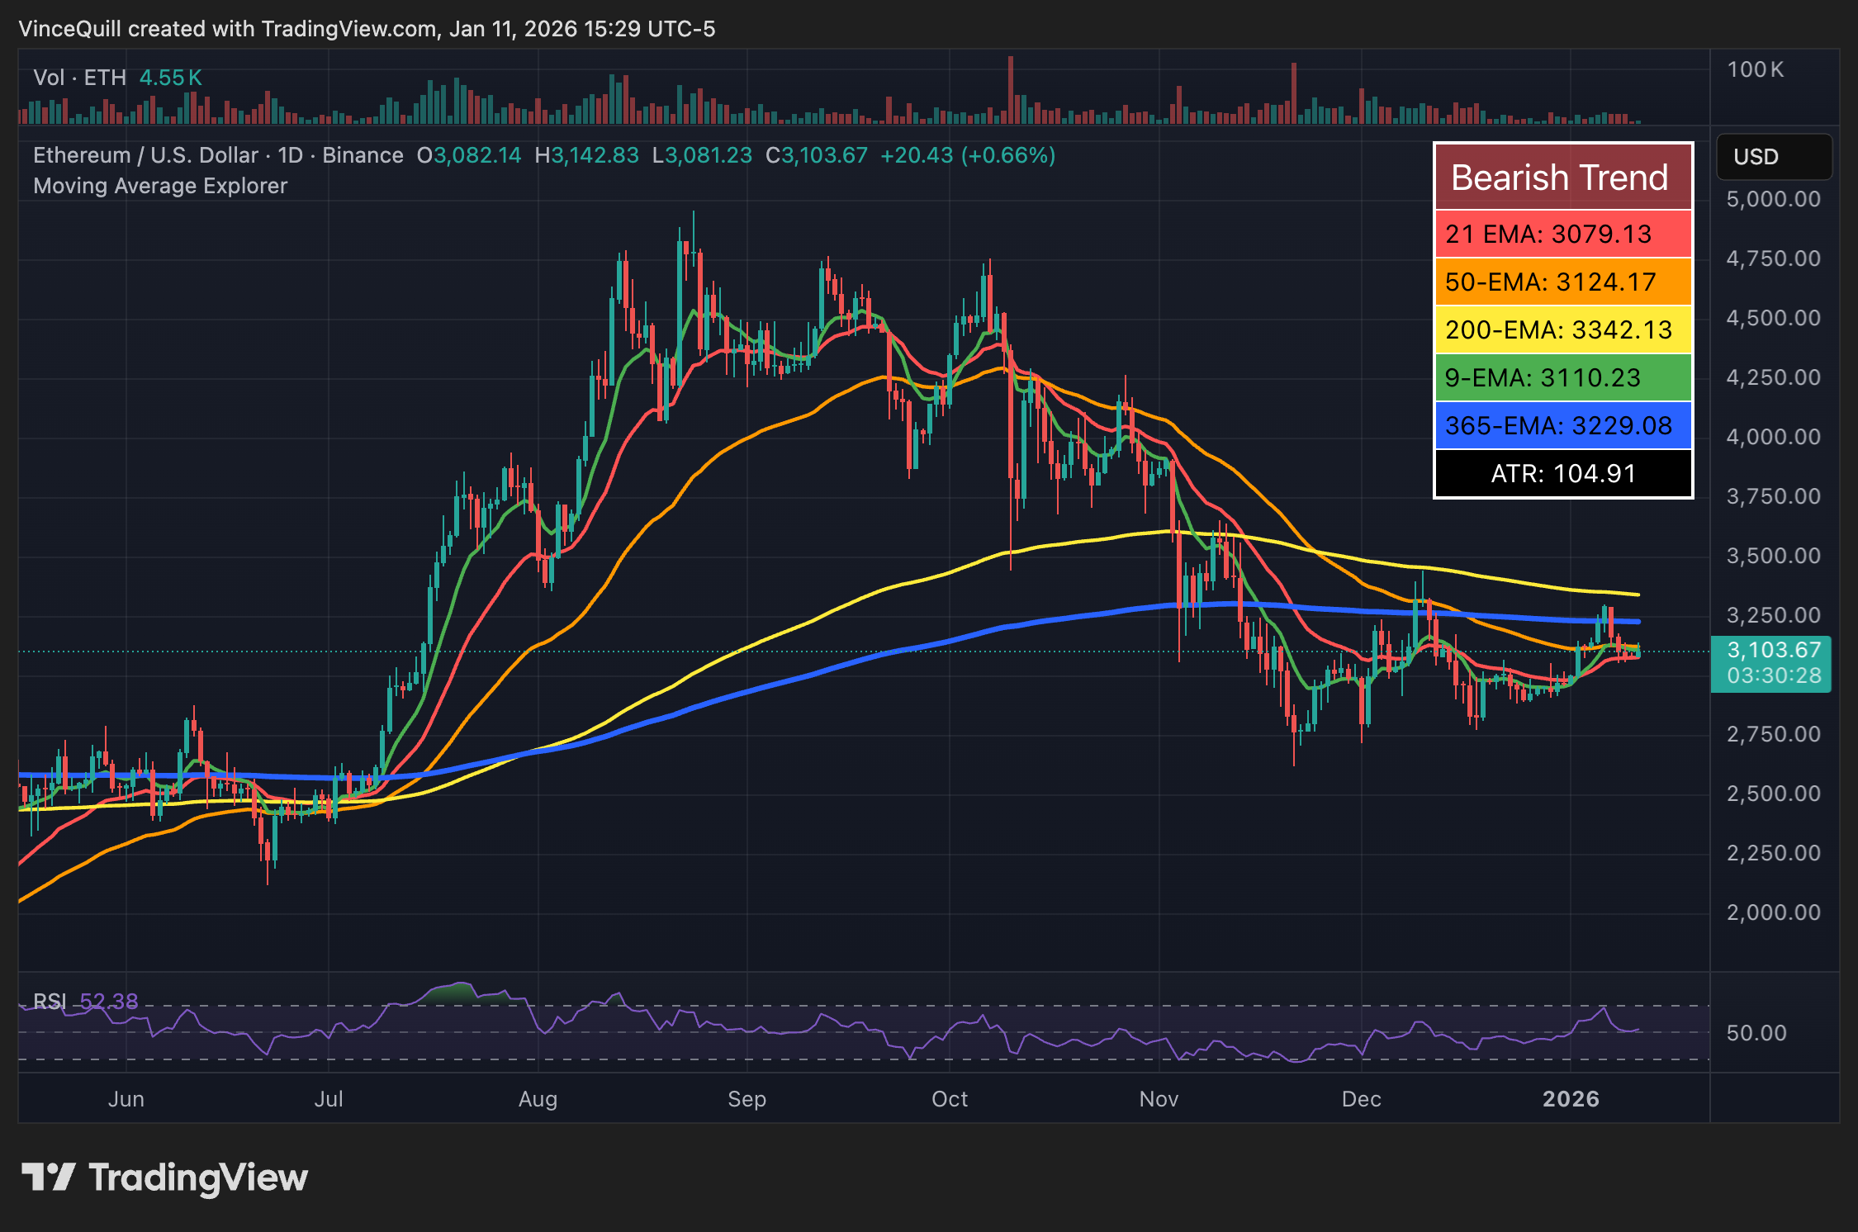Click the closing price value C3,103.67
This screenshot has height=1232, width=1858.
[816, 154]
